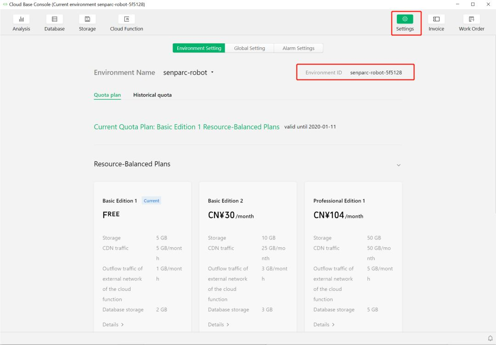496x345 pixels.
Task: Click the CN¥104 /month price
Action: pos(338,215)
